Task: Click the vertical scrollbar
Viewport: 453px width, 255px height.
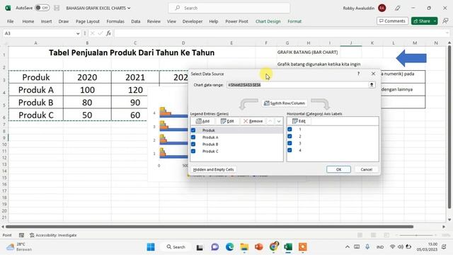Action: (449, 127)
